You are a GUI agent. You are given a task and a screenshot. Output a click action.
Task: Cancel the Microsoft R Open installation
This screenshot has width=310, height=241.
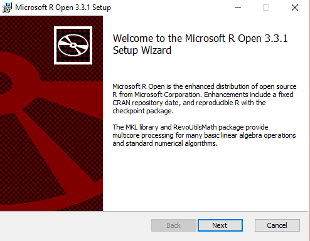[277, 225]
